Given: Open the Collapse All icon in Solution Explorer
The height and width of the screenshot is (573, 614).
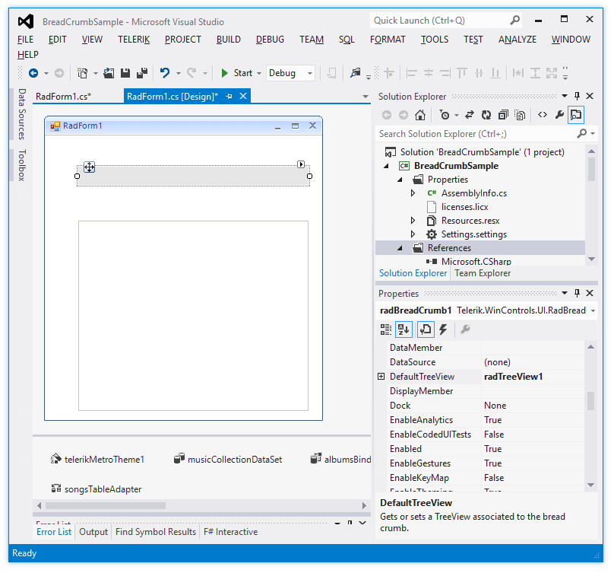Looking at the screenshot, I should pyautogui.click(x=502, y=114).
